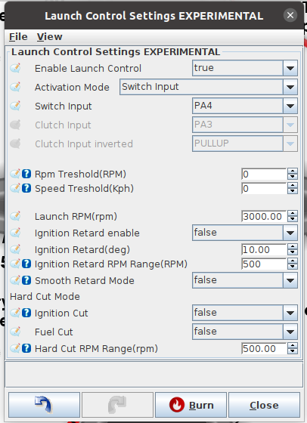Viewport: 307px width, 423px height.
Task: Click the Ignition Retard(deg) 10.00 field
Action: click(264, 249)
